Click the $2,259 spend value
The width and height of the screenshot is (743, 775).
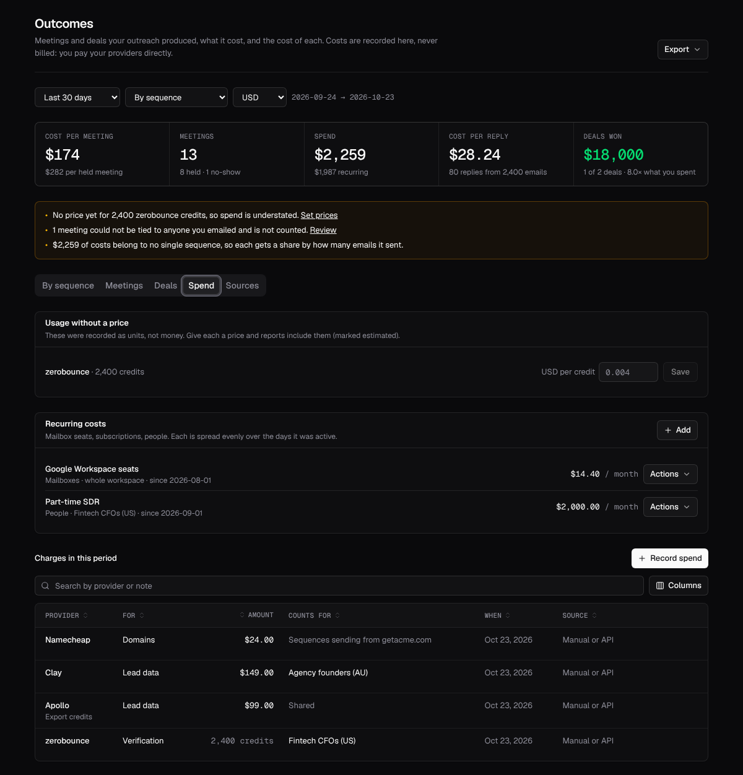point(340,155)
